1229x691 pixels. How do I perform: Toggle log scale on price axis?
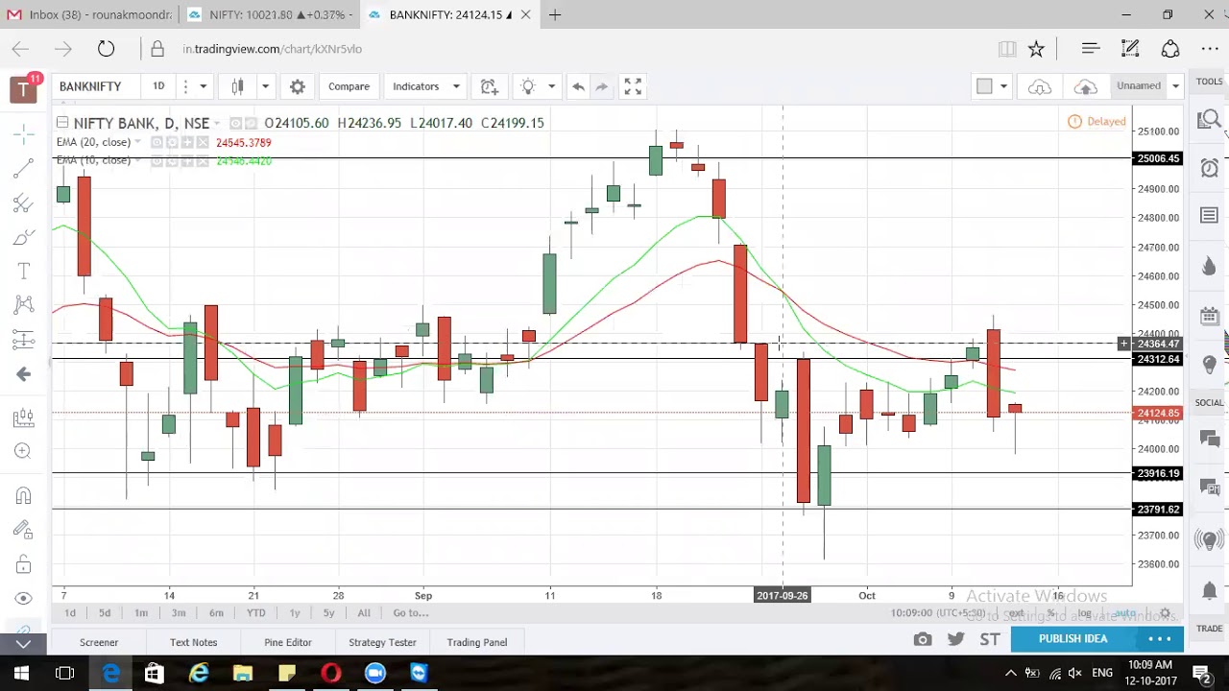coord(1084,613)
